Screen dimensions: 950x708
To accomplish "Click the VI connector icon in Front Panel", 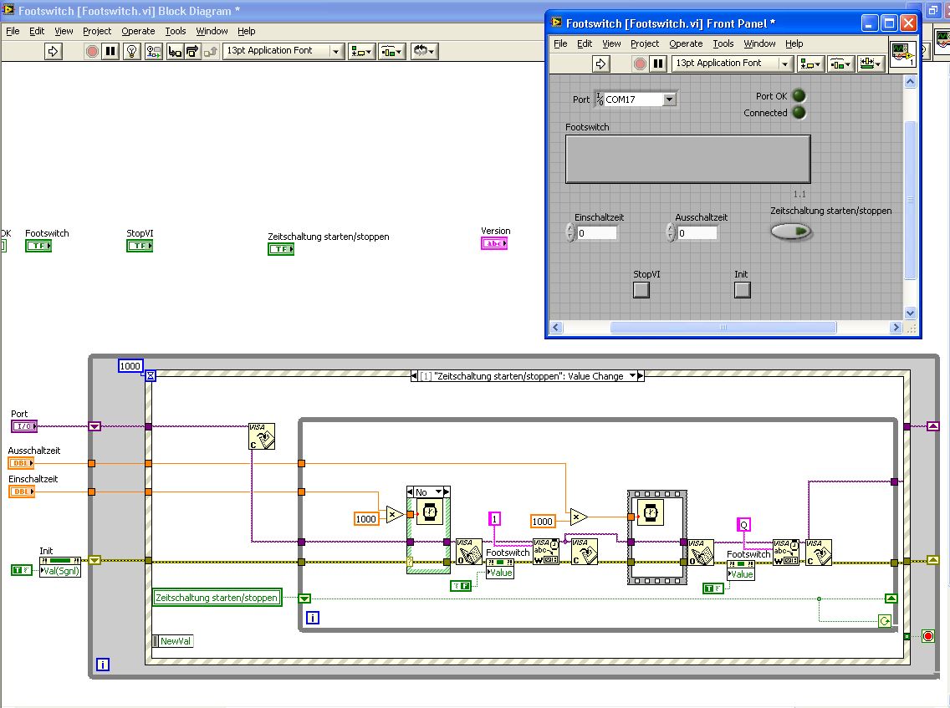I will (x=902, y=54).
